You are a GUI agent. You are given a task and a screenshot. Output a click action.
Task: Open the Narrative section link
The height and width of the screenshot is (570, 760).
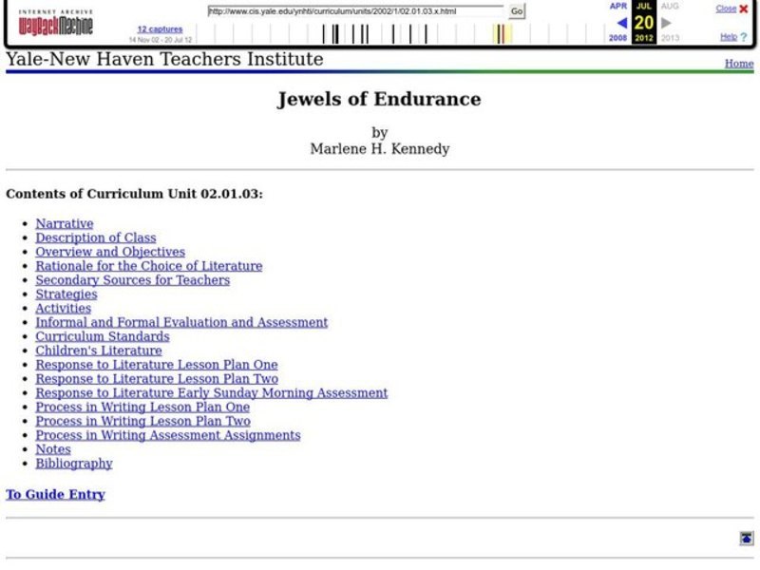pos(65,223)
